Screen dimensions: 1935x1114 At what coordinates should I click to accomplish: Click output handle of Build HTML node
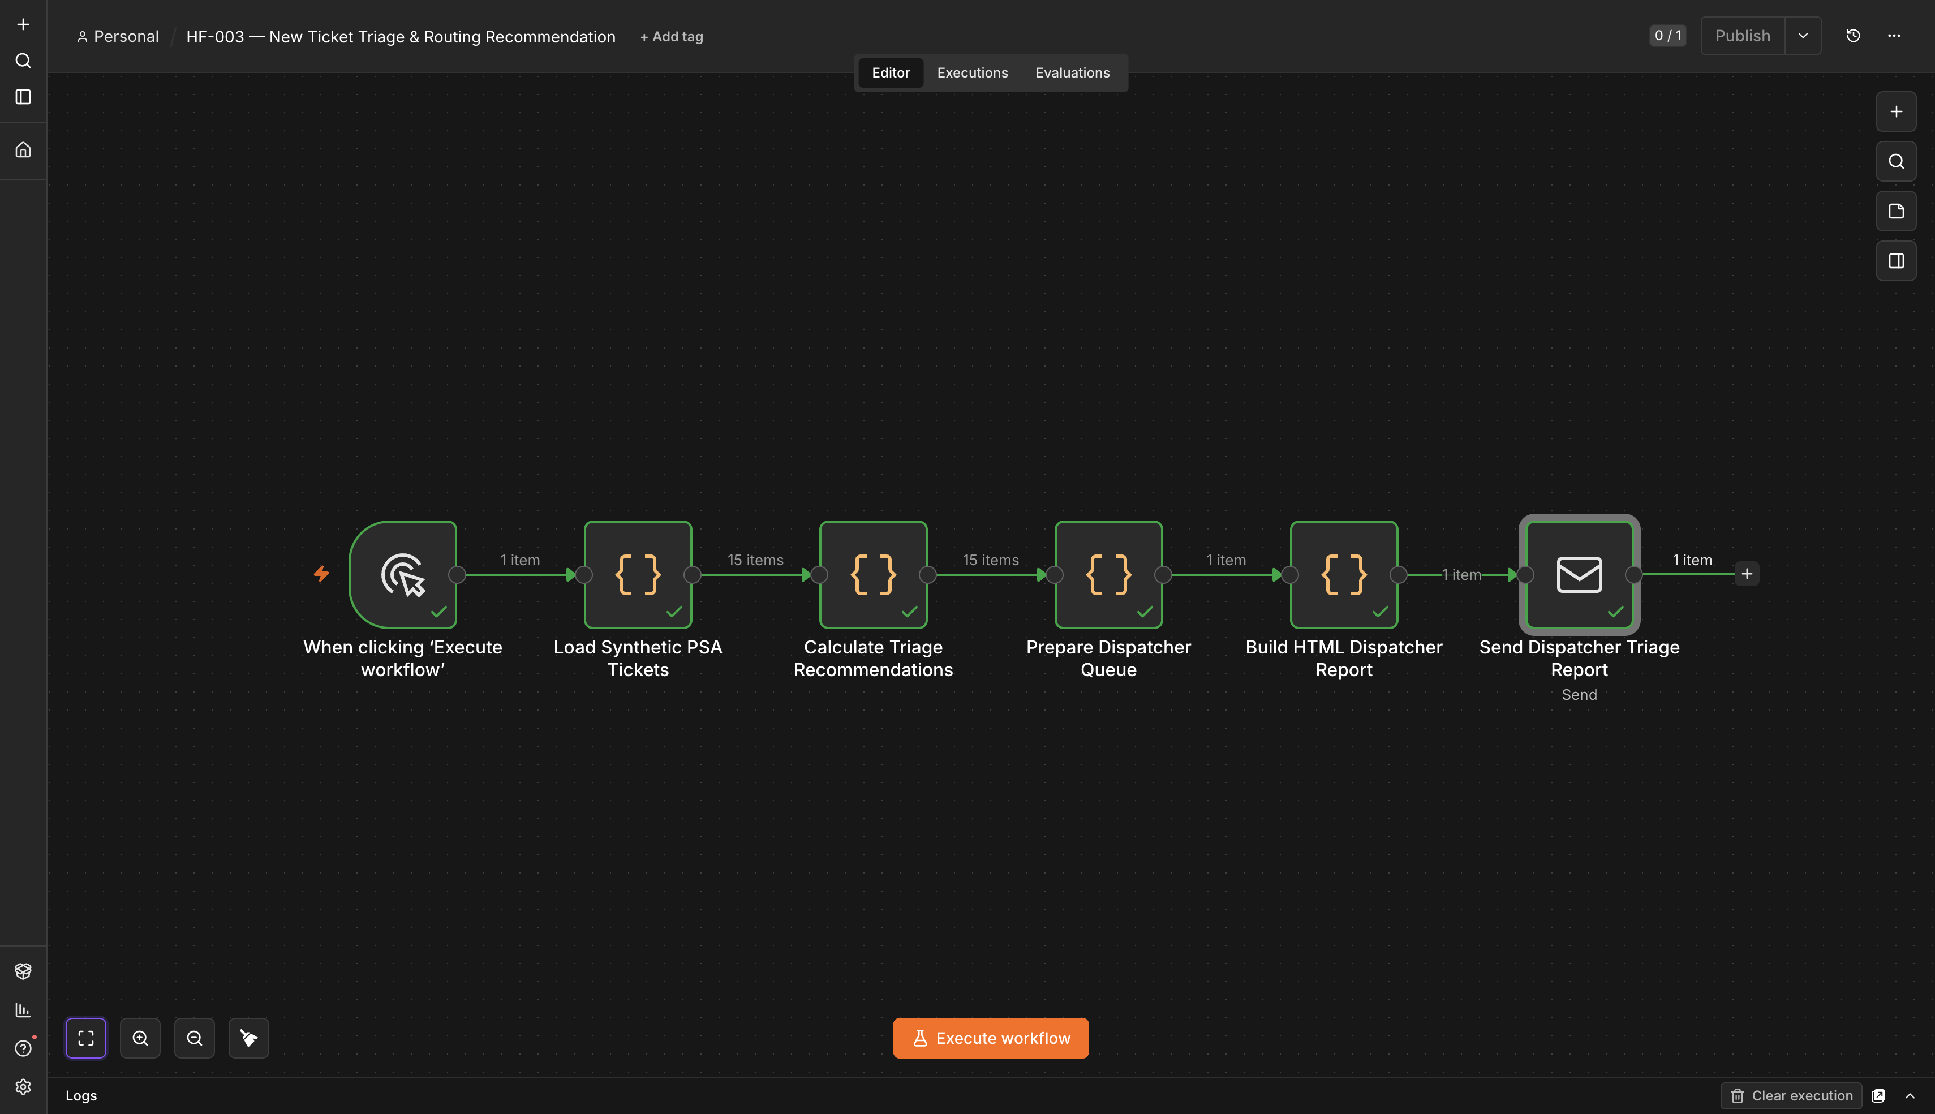tap(1399, 575)
